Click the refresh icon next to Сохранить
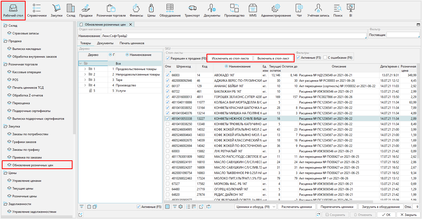 tap(318, 215)
